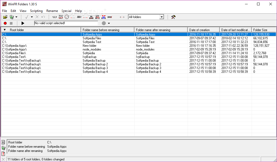The width and height of the screenshot is (277, 162).
Task: Click the modification date 2017-11-14 11:24:10
Action: [234, 53]
